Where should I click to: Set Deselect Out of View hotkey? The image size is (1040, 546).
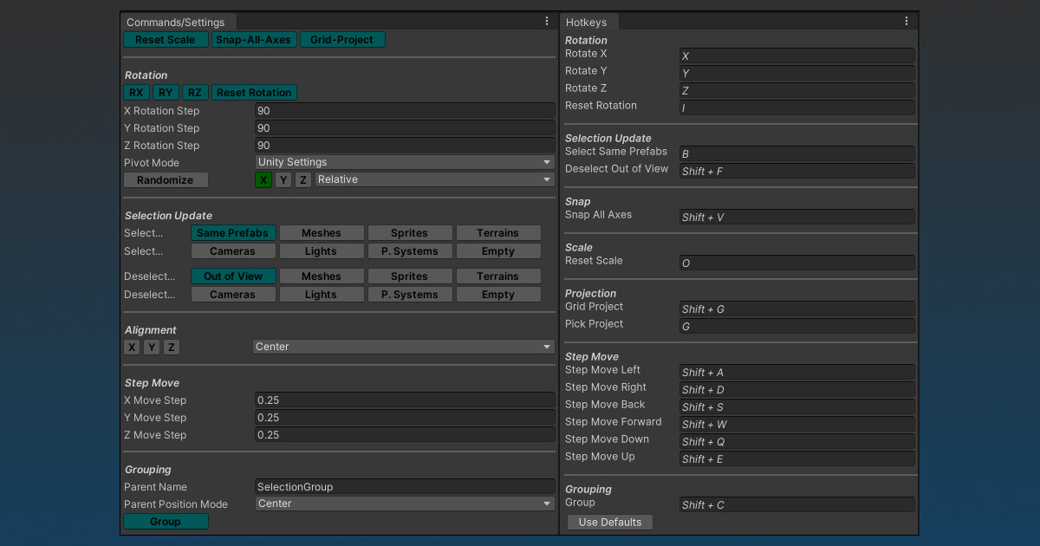coord(797,171)
